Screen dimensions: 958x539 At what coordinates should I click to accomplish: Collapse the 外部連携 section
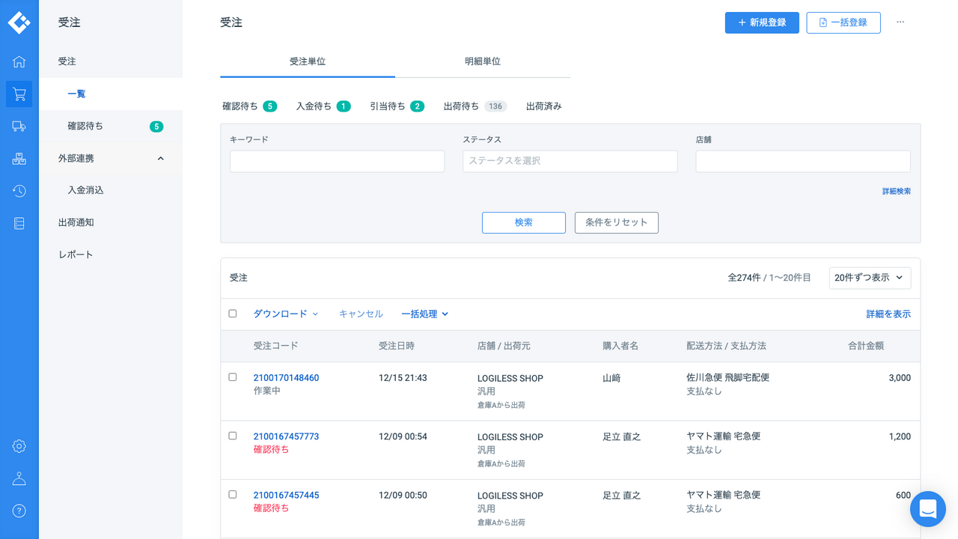(159, 158)
